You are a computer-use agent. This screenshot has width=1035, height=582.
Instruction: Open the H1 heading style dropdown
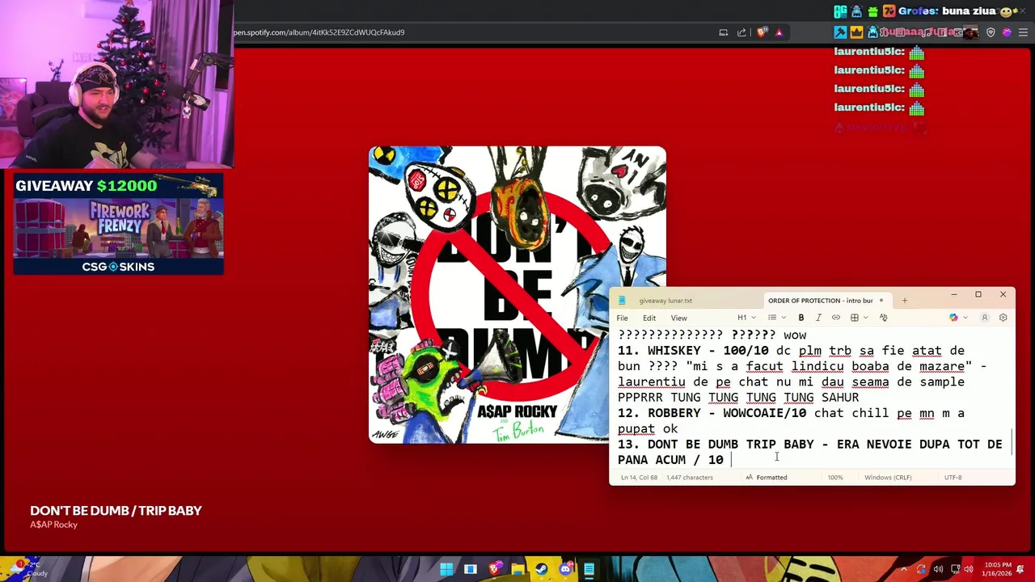[x=746, y=318]
